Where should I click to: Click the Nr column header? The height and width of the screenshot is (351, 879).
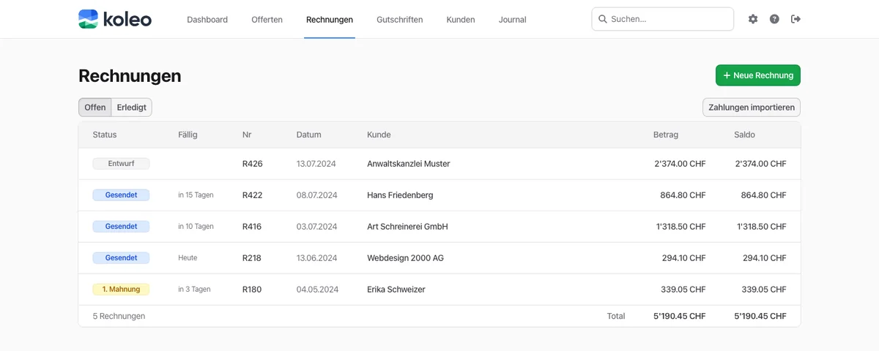pyautogui.click(x=247, y=135)
